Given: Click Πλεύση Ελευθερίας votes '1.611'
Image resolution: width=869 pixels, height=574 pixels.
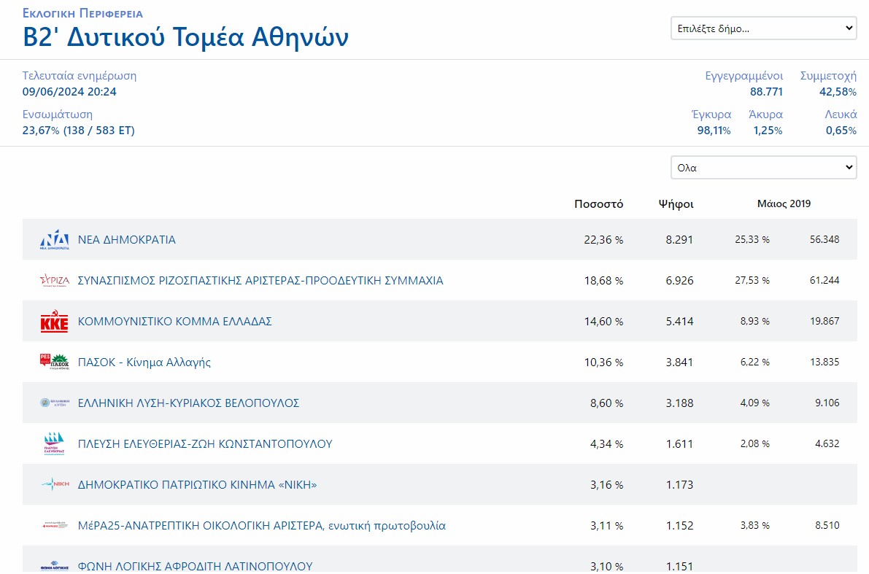Looking at the screenshot, I should click(679, 444).
